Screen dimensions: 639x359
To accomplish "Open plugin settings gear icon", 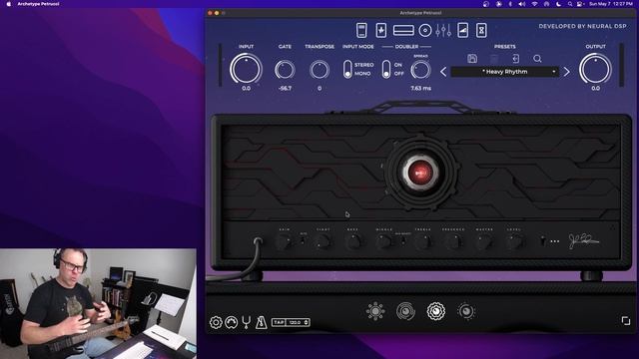I will [x=216, y=322].
